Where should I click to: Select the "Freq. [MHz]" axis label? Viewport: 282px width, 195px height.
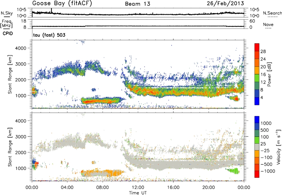(6, 24)
